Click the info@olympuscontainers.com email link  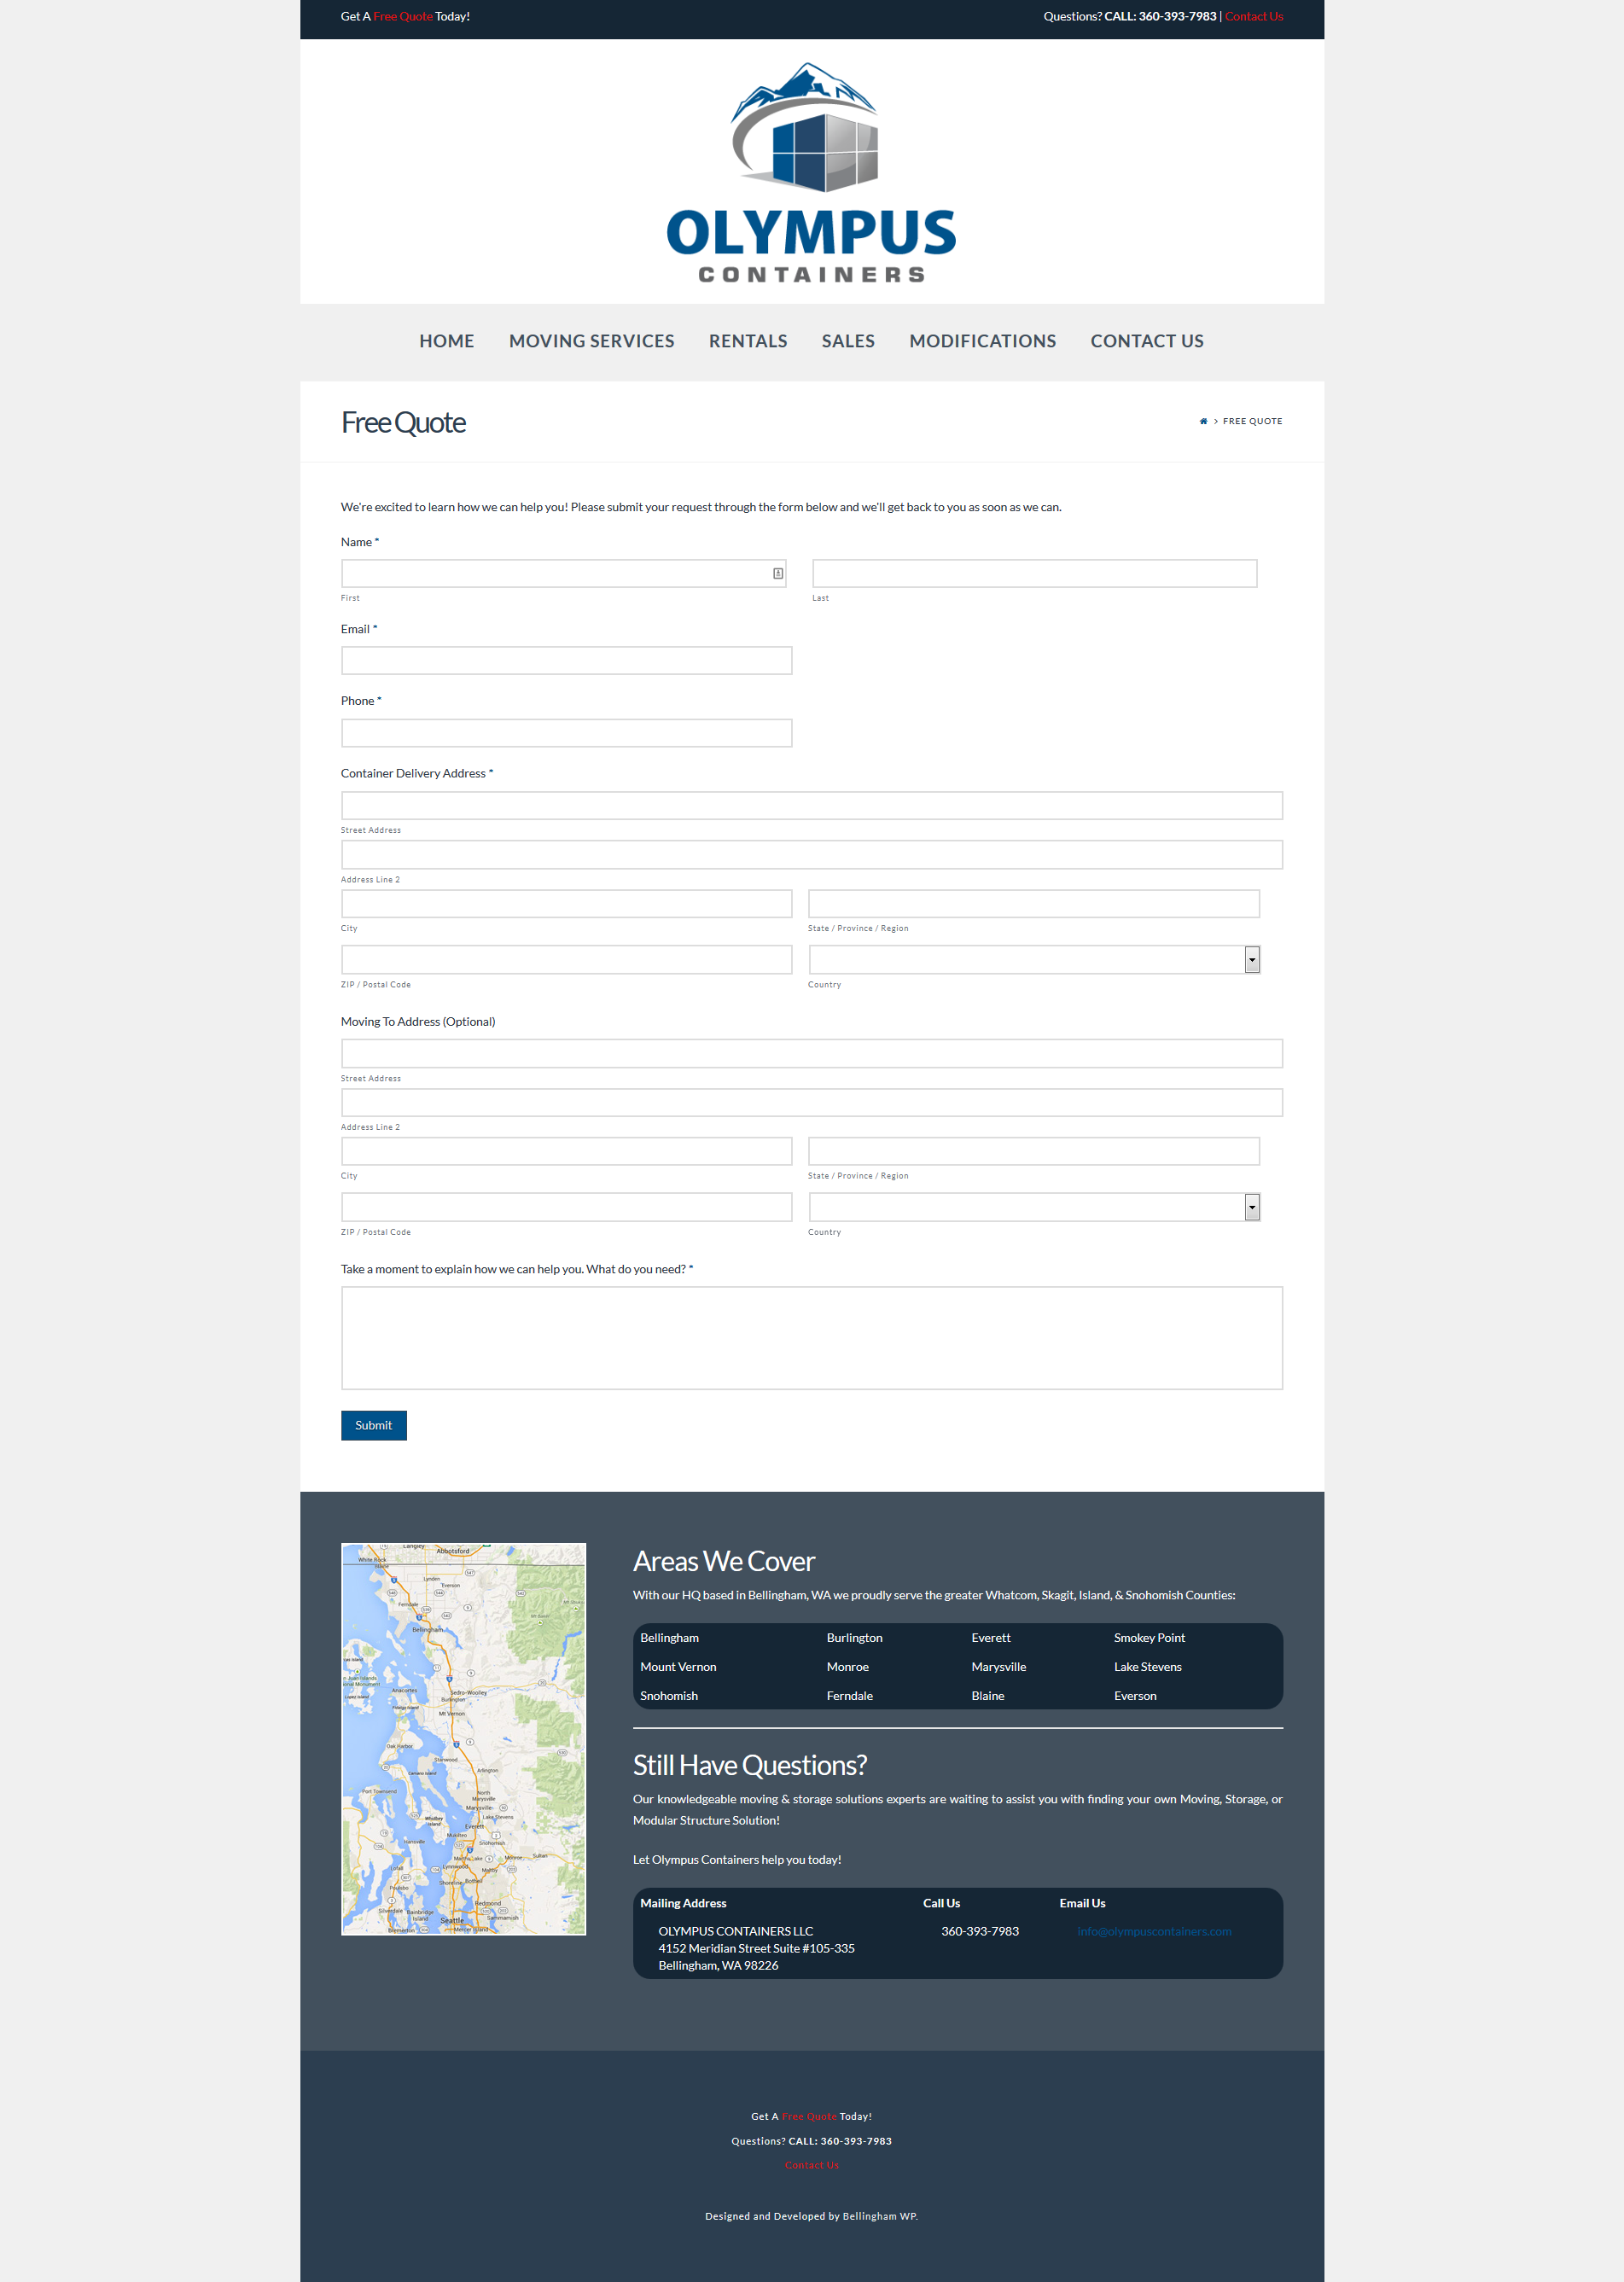(1154, 1931)
